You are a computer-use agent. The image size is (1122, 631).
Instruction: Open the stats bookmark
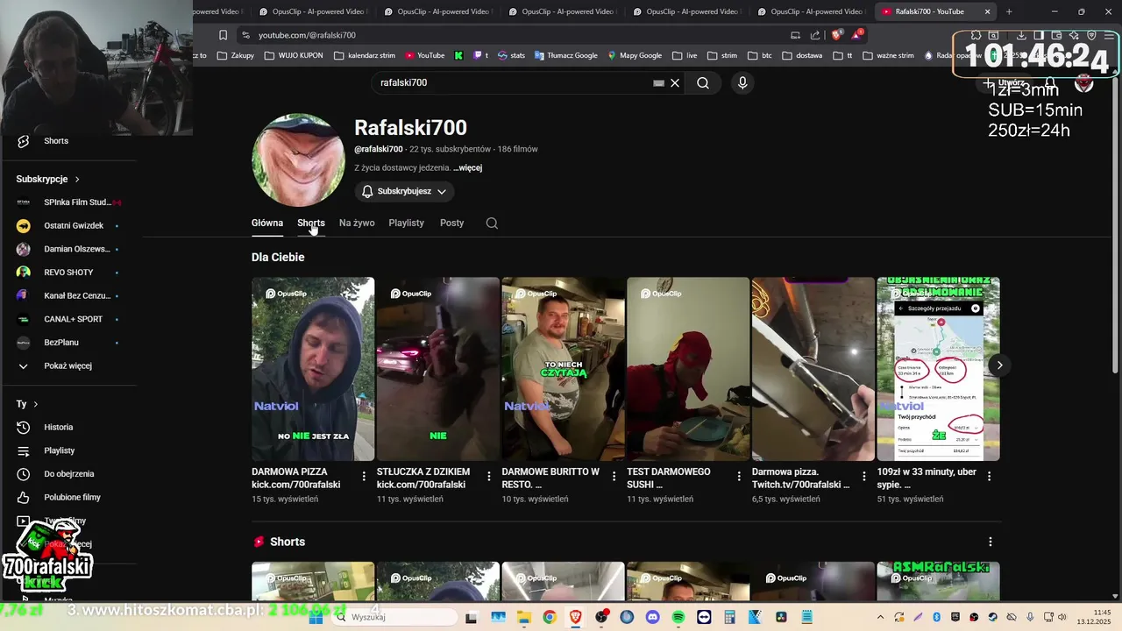tap(511, 55)
